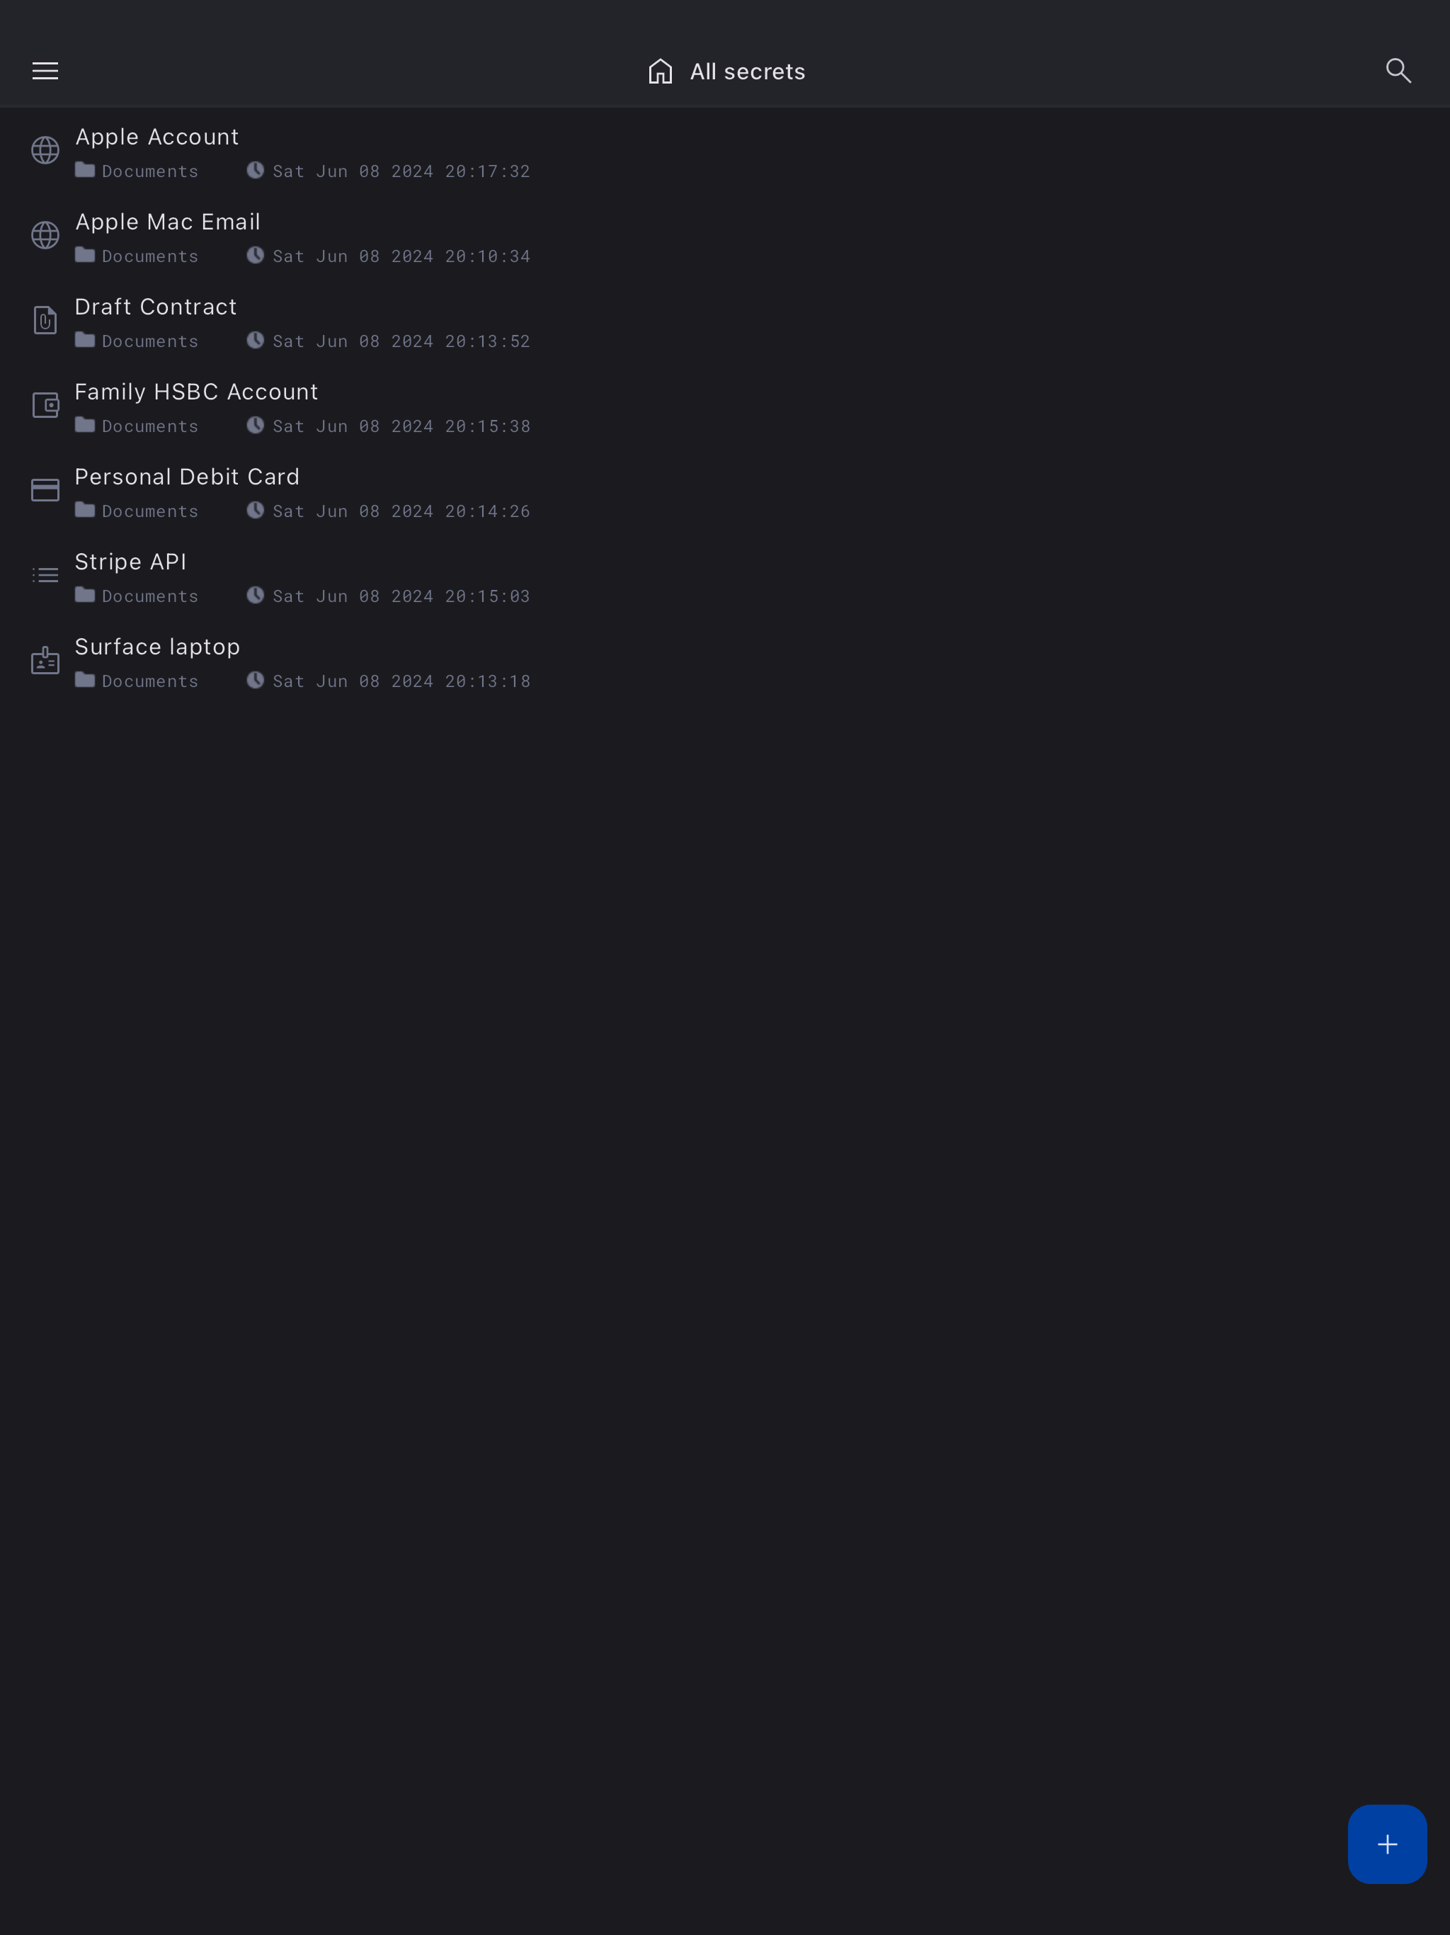Open the hamburger menu

[x=45, y=71]
